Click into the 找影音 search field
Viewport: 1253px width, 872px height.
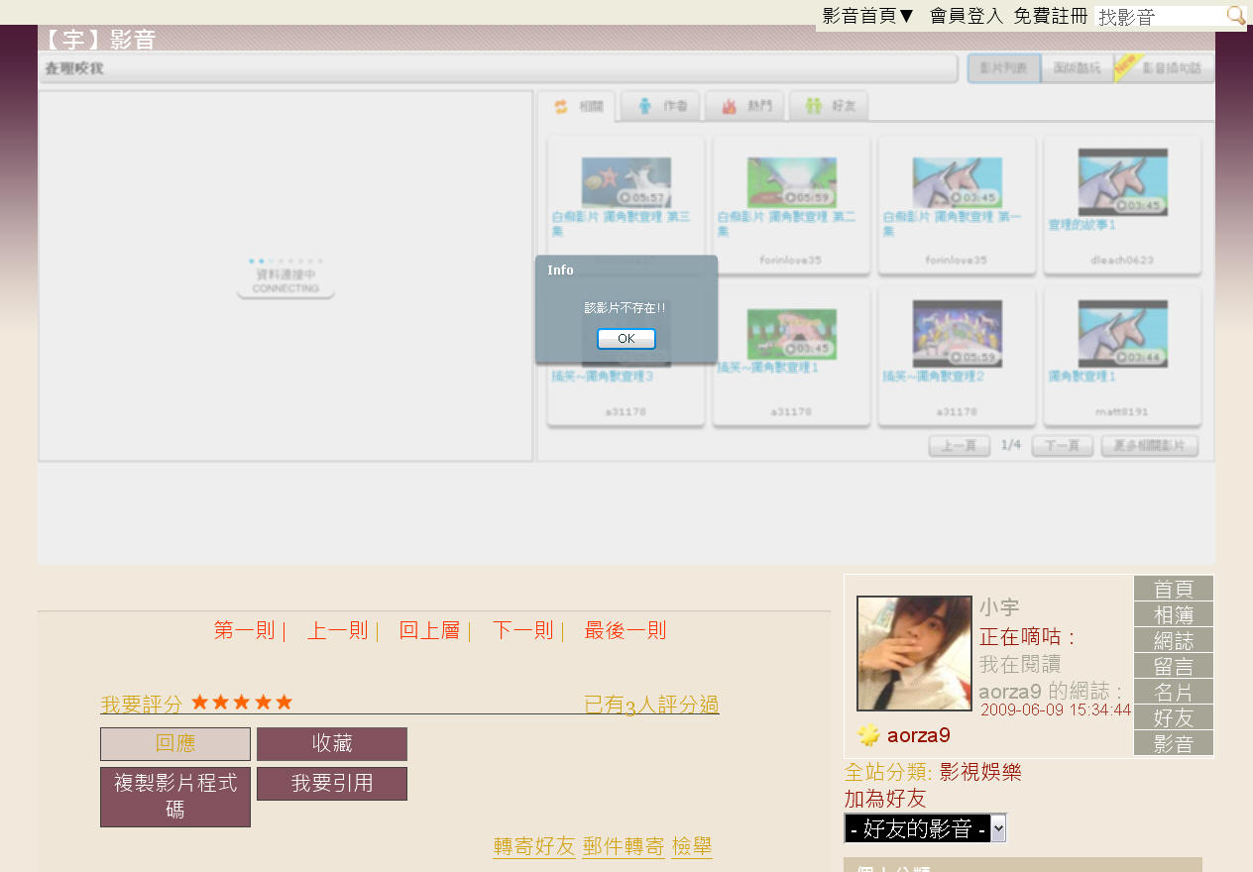(1158, 16)
